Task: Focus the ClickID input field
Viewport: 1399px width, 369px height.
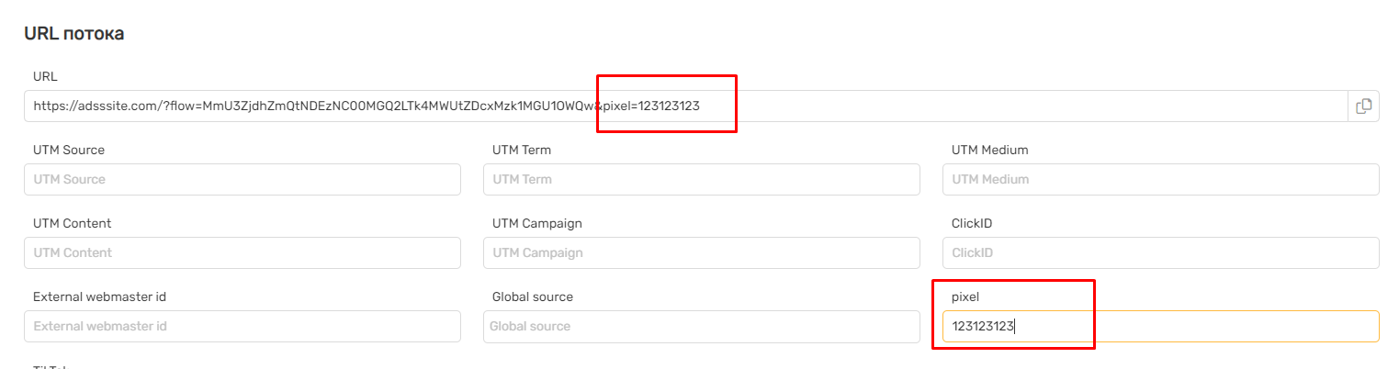Action: 1160,253
